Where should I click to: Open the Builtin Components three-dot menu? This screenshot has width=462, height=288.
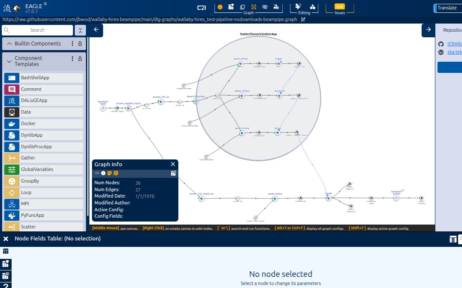click(72, 43)
